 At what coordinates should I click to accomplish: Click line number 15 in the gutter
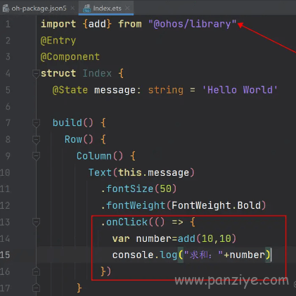5,255
